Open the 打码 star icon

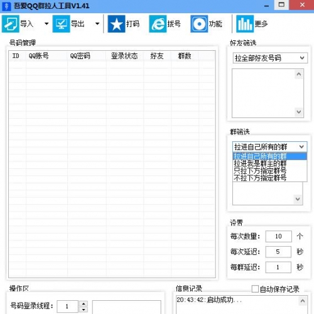pos(116,24)
